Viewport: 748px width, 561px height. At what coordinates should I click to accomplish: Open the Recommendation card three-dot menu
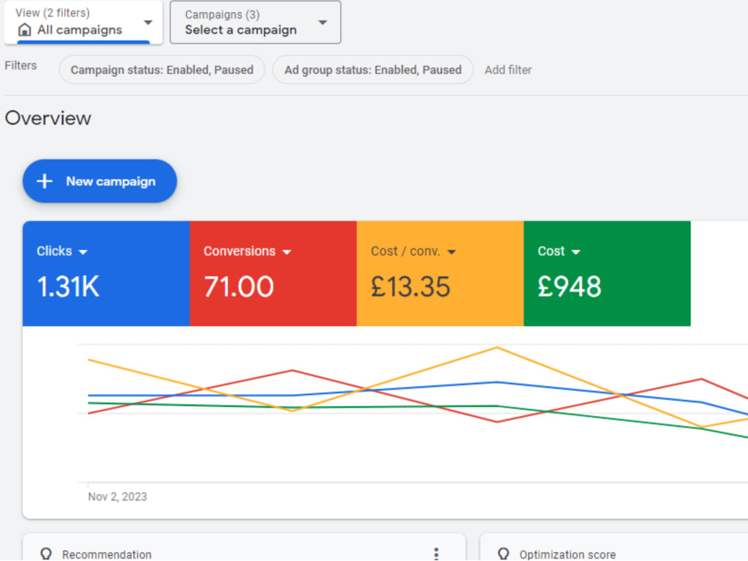coord(436,554)
